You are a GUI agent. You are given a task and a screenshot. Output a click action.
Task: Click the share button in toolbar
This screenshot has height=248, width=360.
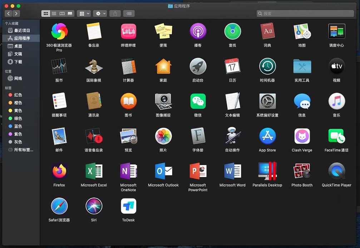pos(115,14)
